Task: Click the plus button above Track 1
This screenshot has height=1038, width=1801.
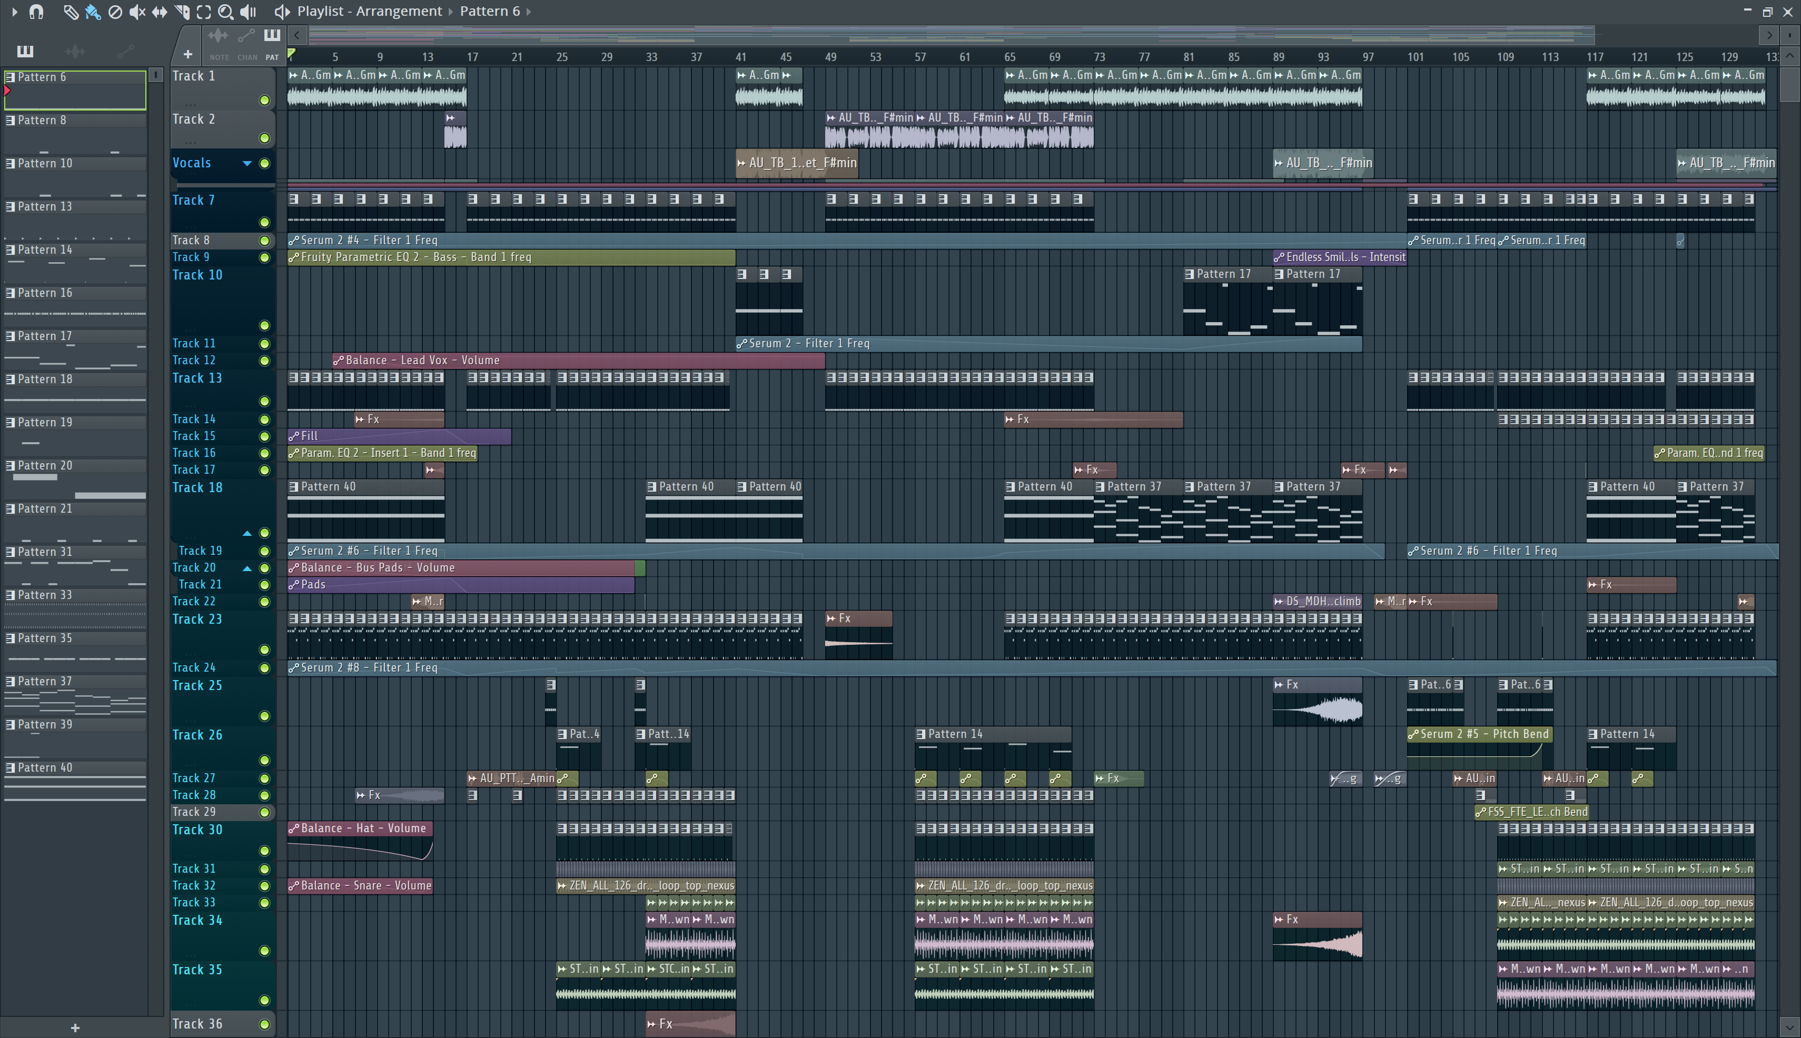Action: point(187,54)
